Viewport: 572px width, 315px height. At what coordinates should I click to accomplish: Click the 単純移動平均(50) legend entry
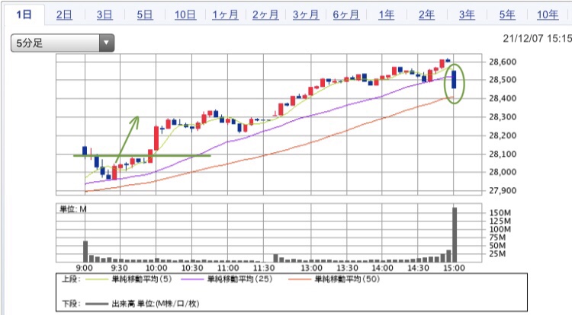[x=335, y=279]
